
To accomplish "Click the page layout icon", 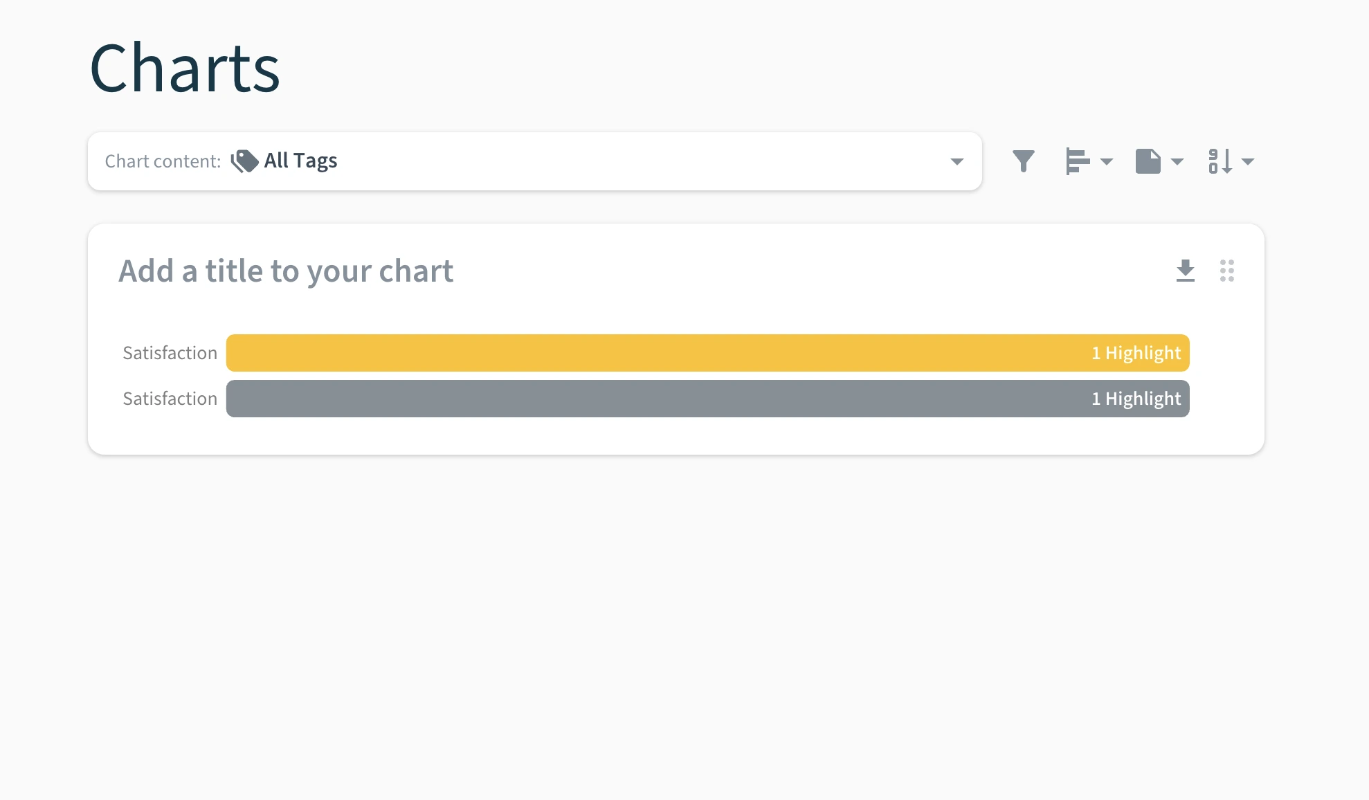I will click(x=1149, y=161).
